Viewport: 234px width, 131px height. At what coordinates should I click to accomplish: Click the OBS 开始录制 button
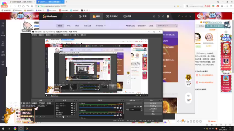[x=153, y=106]
